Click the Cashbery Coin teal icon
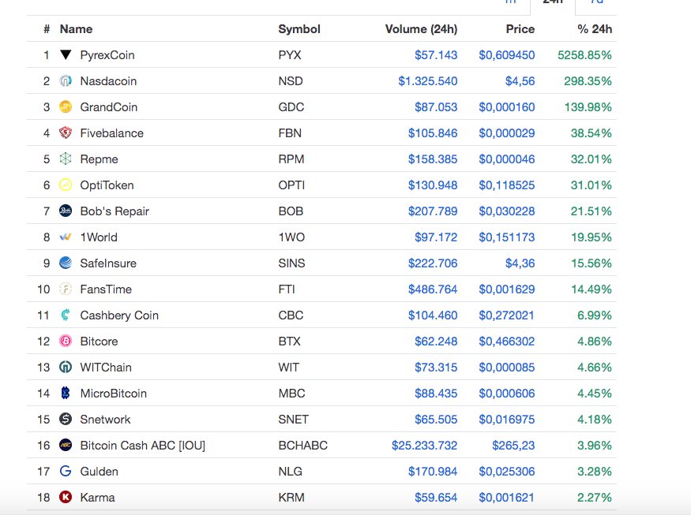This screenshot has height=515, width=691. pyautogui.click(x=66, y=315)
